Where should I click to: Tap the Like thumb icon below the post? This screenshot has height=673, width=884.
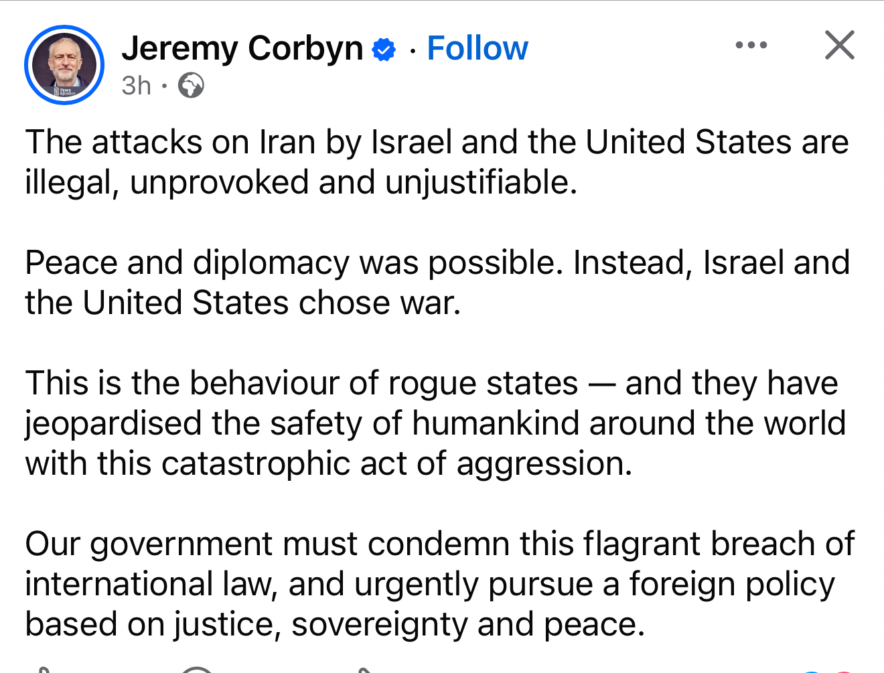pyautogui.click(x=42, y=670)
